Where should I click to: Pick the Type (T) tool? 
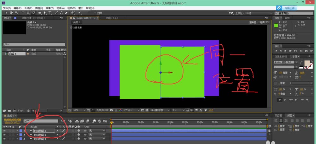(50, 13)
